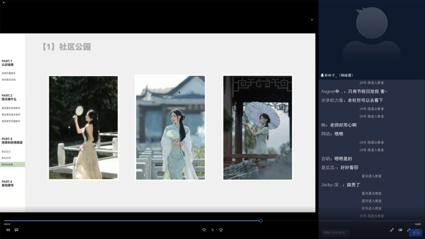
Task: Click the presenter avatar placeholder
Action: [x=371, y=37]
